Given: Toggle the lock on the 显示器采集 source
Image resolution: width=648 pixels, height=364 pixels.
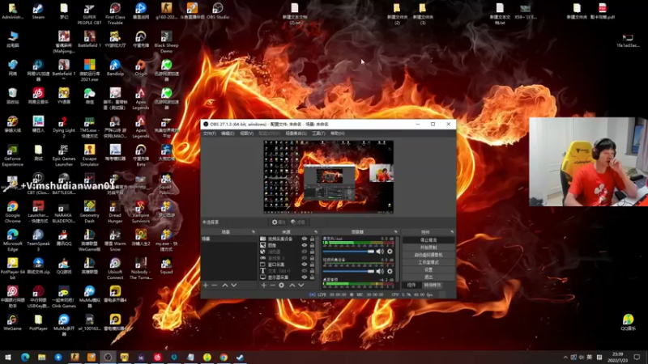Looking at the screenshot, I should coord(312,277).
